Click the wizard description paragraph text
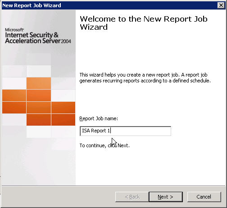The height and width of the screenshot is (208, 227). pyautogui.click(x=145, y=78)
